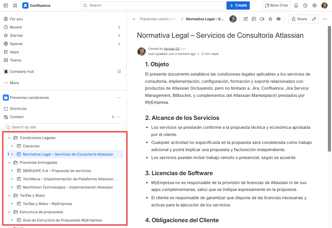Click the contributor avatar in the page toolbar

coord(233,19)
